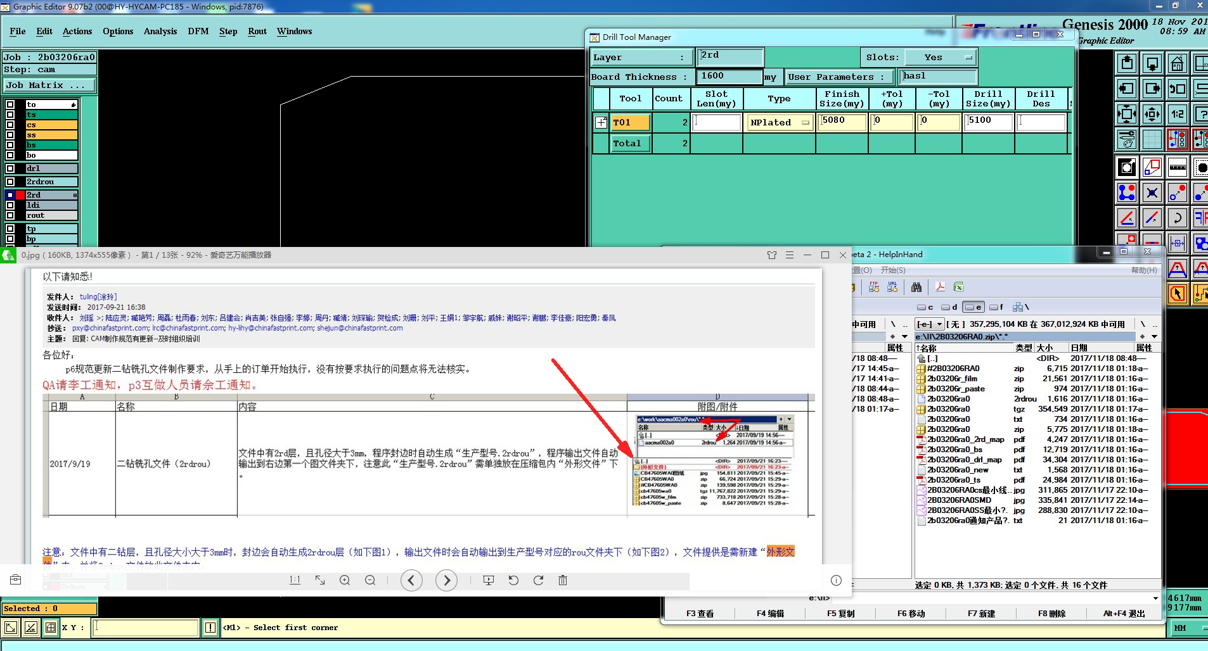Click the Alt+F4 退出 button

(x=1124, y=614)
